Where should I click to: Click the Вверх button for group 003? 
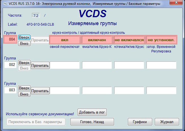coord(24,88)
